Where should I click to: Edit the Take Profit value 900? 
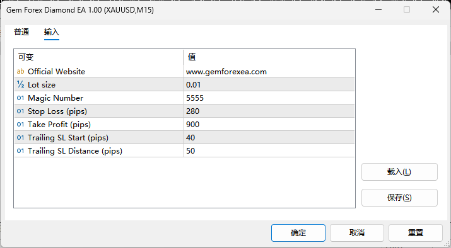(x=269, y=124)
